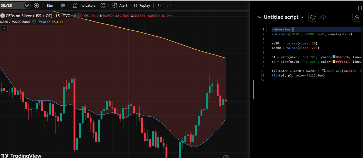Refresh the Pine script compile icon
Viewport: 363px width, 158px height.
tap(312, 17)
